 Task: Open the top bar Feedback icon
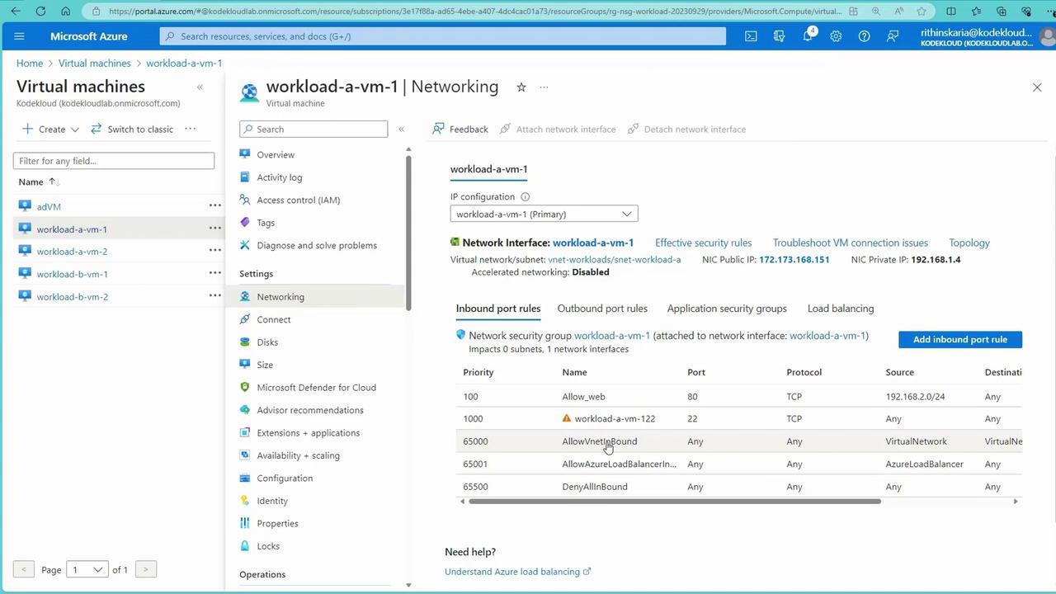pos(893,36)
